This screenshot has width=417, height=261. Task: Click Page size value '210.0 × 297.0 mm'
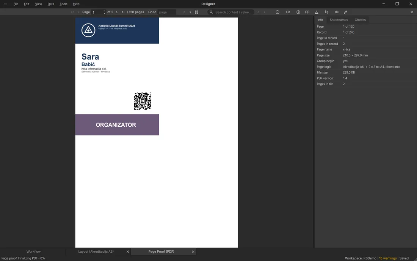point(355,55)
